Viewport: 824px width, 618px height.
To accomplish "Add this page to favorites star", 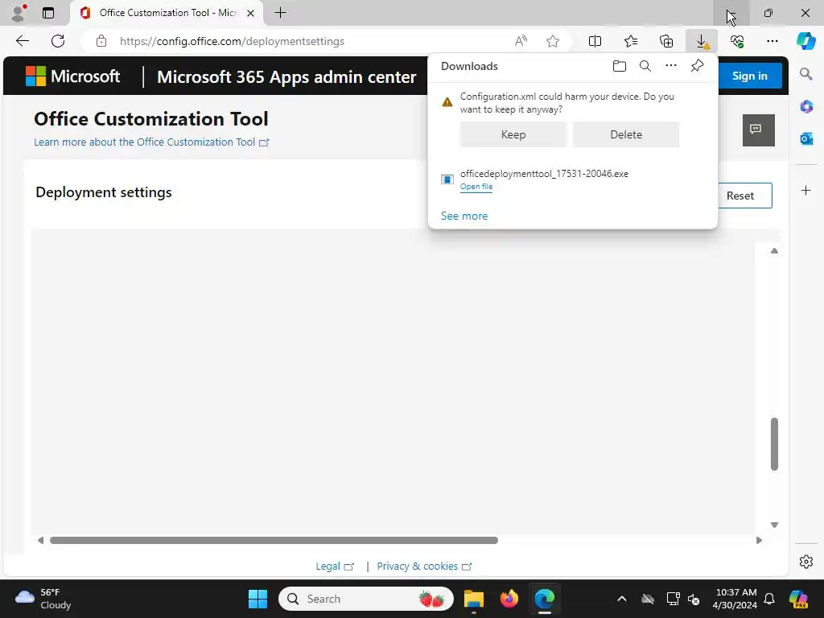I will click(552, 41).
